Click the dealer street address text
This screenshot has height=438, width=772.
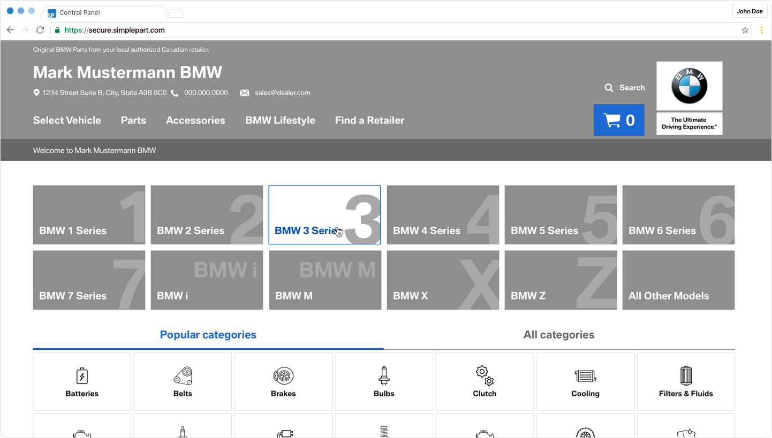point(104,93)
